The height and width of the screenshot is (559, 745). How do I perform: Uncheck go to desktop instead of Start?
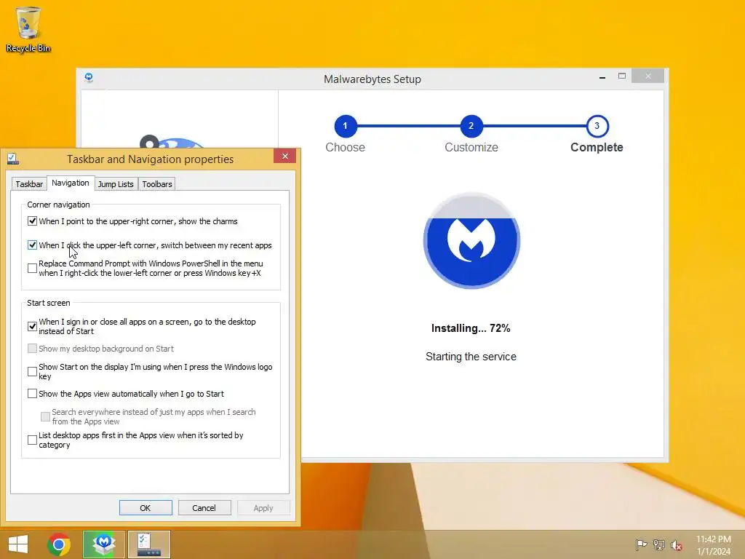pyautogui.click(x=32, y=327)
